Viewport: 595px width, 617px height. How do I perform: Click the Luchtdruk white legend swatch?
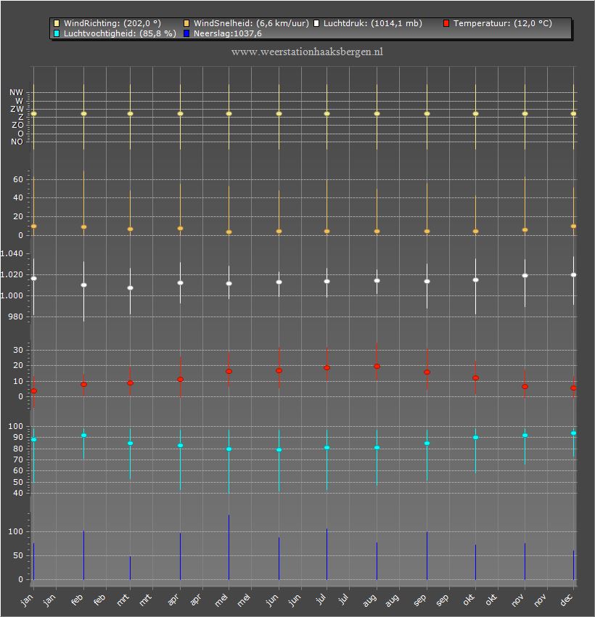[x=316, y=24]
